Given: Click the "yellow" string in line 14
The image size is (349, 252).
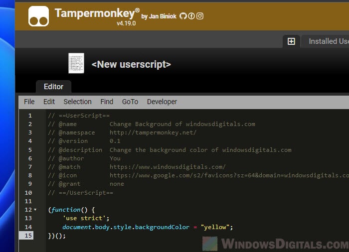Looking at the screenshot, I should [215, 227].
